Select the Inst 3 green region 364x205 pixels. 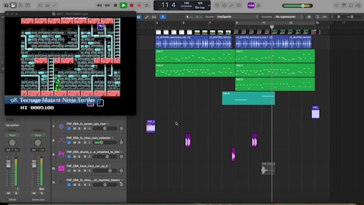(x=275, y=84)
